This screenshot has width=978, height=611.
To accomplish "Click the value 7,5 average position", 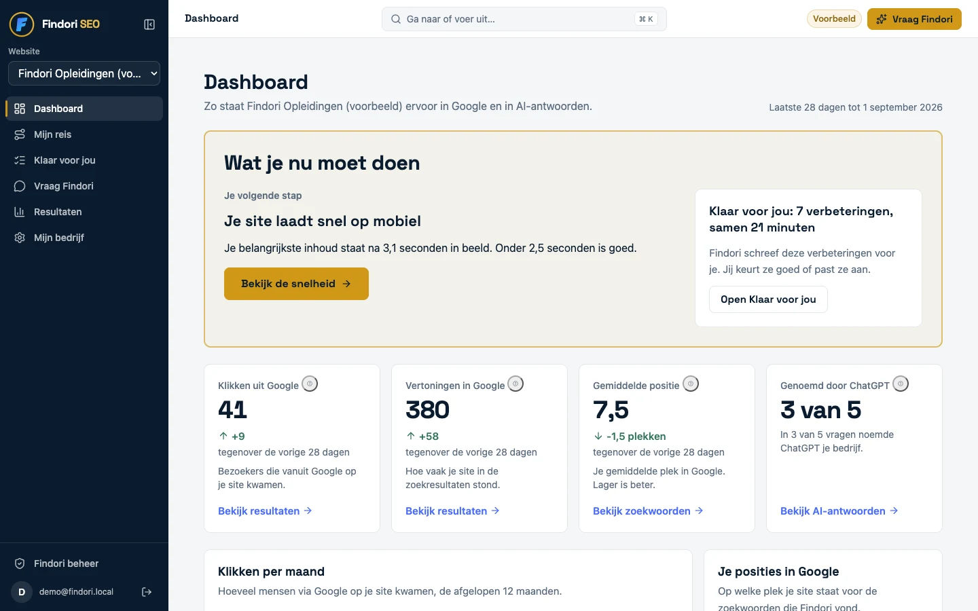I will pyautogui.click(x=611, y=410).
